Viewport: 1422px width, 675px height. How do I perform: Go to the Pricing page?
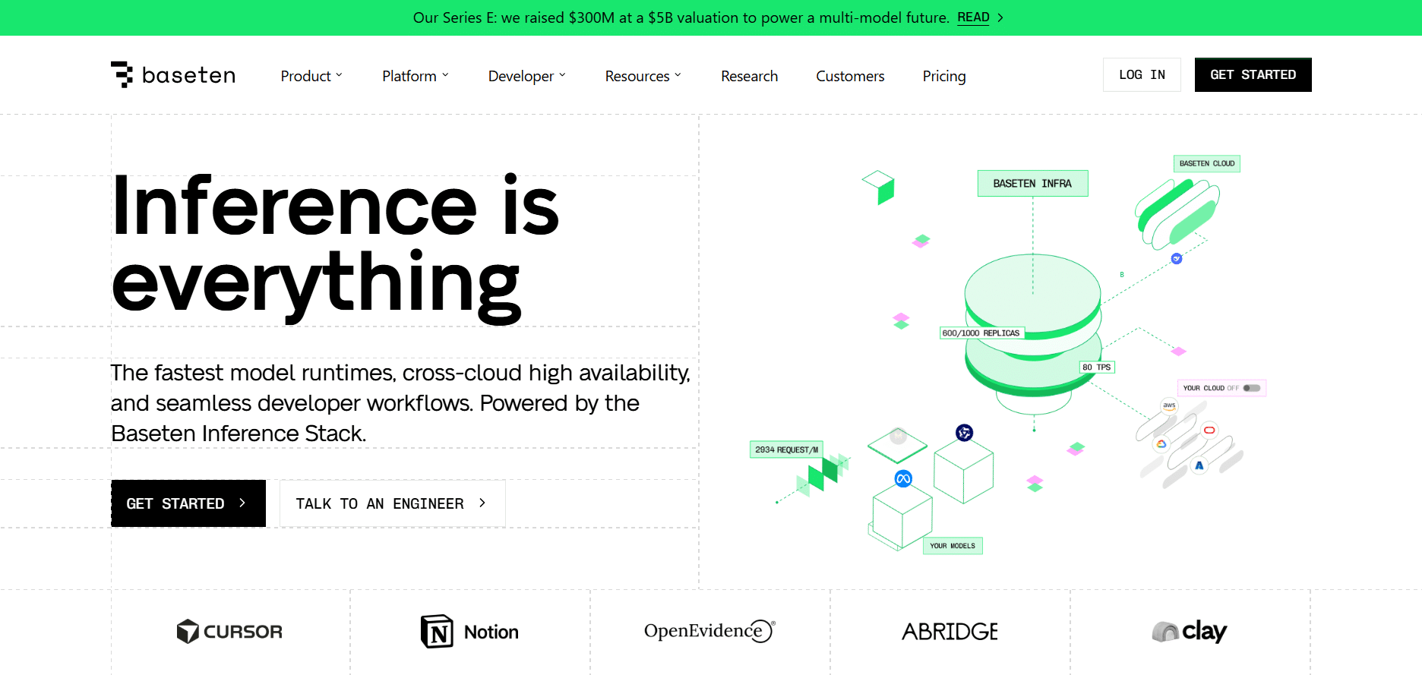coord(944,76)
